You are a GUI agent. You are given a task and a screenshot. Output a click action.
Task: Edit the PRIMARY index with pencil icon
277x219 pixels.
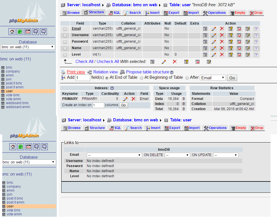coord(125,99)
